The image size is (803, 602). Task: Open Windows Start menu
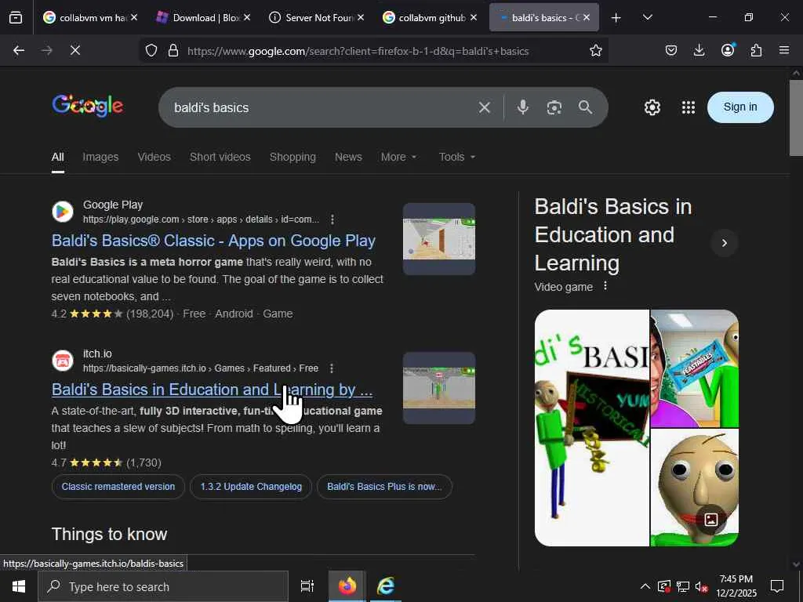coord(19,586)
